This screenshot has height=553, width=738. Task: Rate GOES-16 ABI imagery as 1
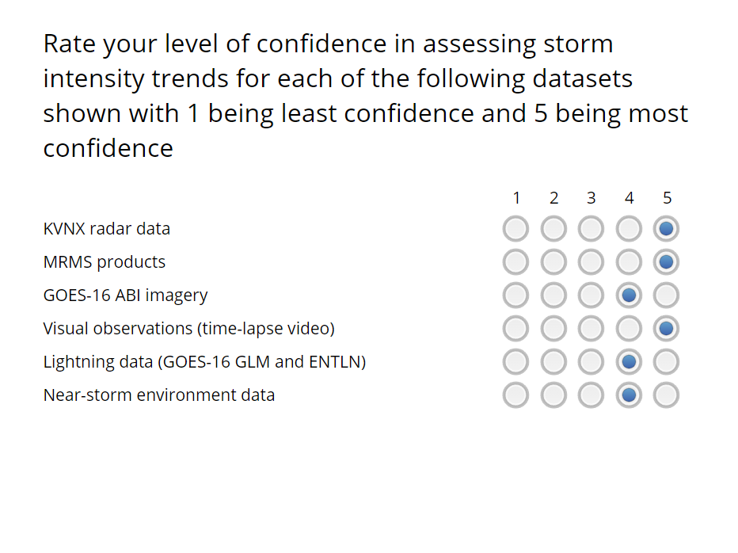pos(515,296)
